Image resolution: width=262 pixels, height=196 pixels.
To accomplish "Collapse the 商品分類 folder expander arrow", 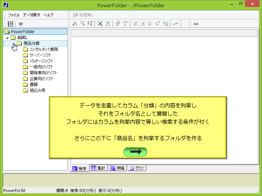I will 14,44.
